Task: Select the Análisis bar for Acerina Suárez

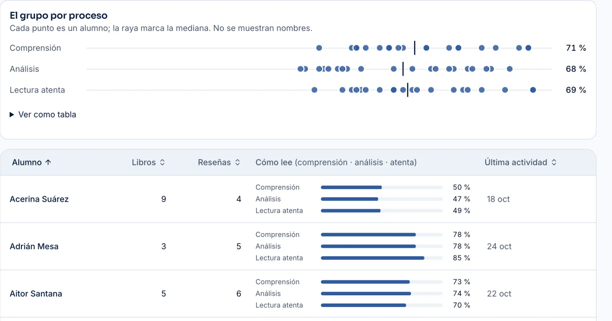Action: (x=382, y=199)
